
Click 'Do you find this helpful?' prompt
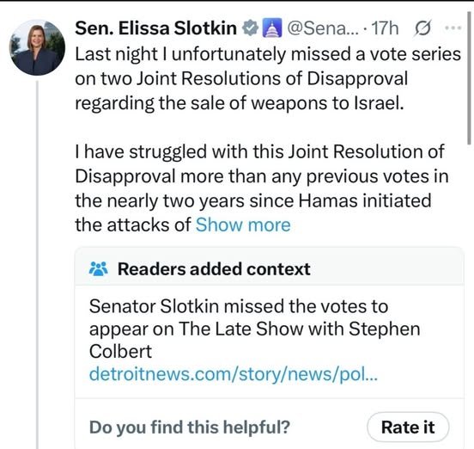[x=190, y=427]
